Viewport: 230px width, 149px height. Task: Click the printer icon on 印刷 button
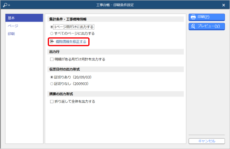pos(193,17)
